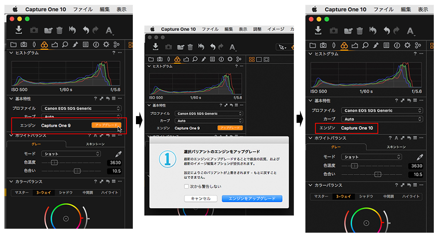440x238 pixels.
Task: Open カーブ Auto dropdown in right window
Action: point(382,119)
